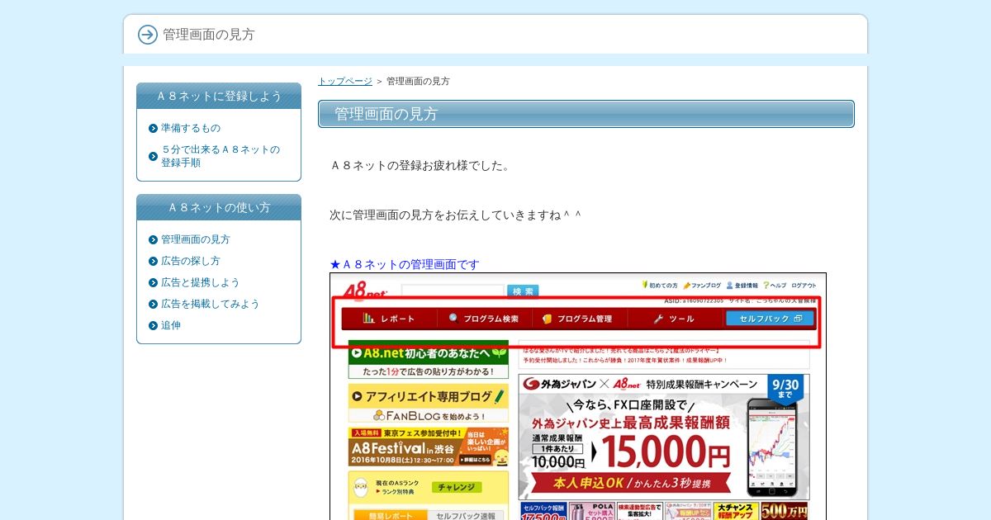Click the A8.net初心者のあなたへ green banner
This screenshot has width=991, height=520.
pos(429,359)
